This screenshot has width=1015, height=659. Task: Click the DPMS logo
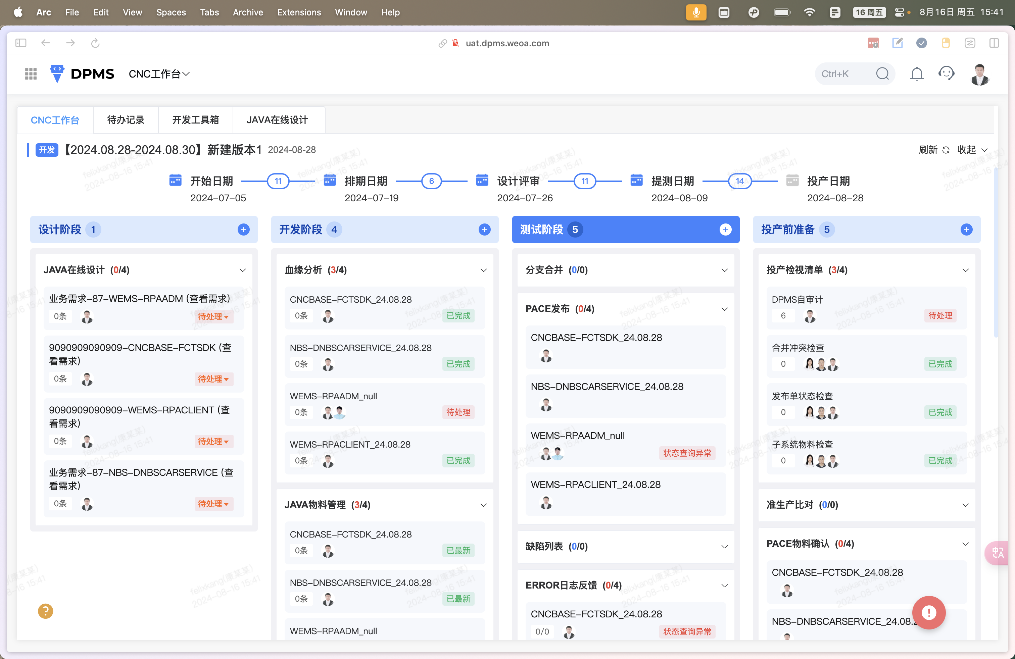(x=82, y=74)
